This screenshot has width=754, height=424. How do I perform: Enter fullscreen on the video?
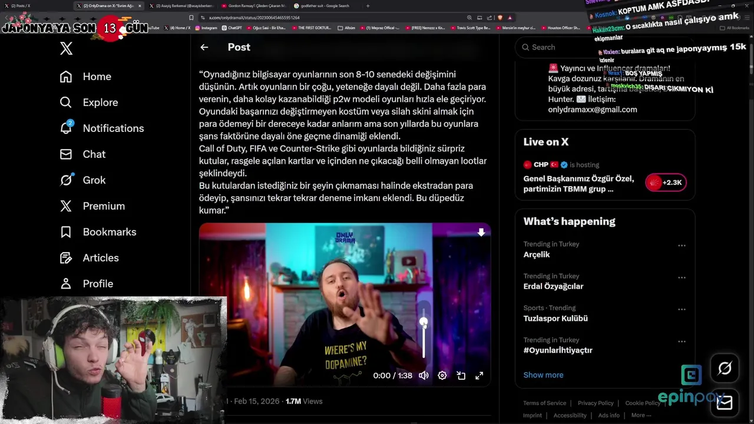pos(479,375)
